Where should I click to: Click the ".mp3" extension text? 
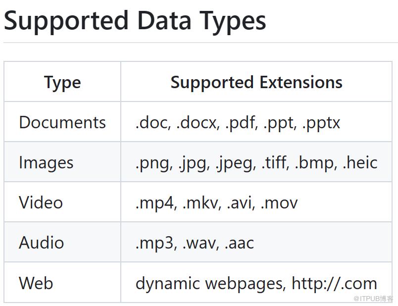(155, 243)
